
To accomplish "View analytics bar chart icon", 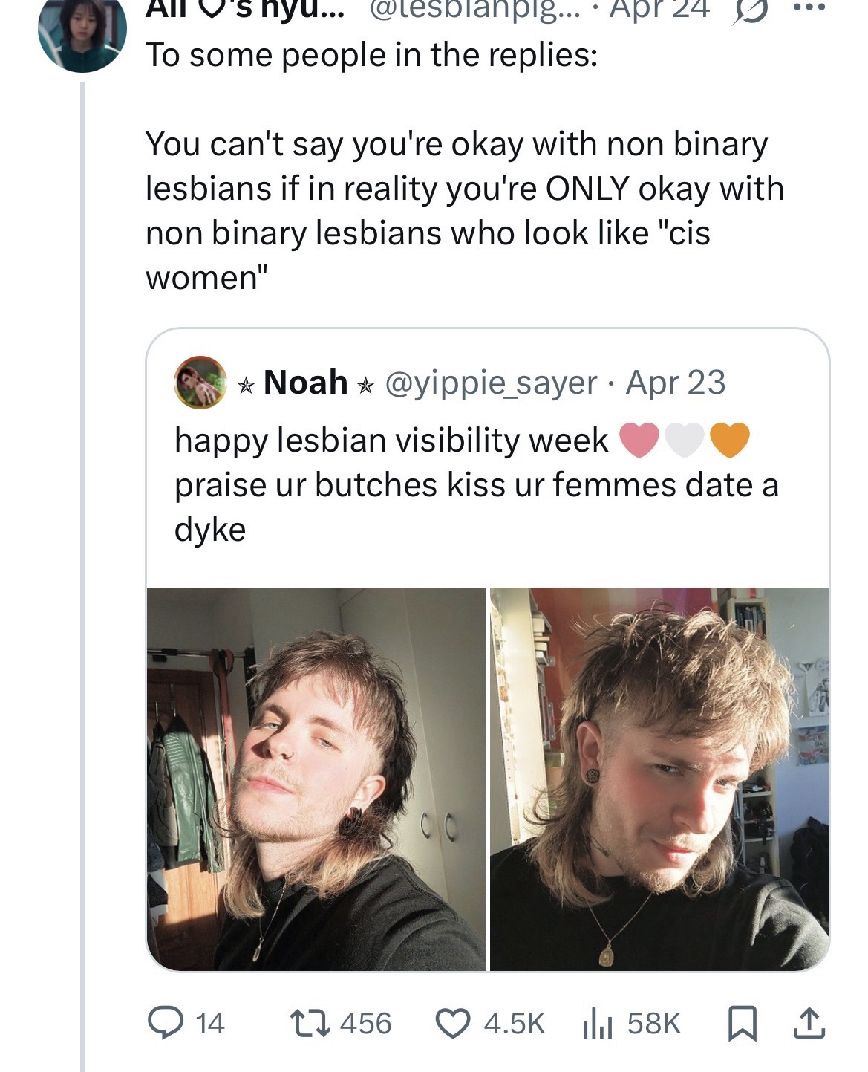I will coord(597,1024).
